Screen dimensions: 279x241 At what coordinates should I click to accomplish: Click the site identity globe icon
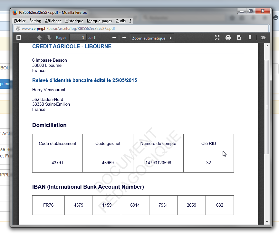click(18, 28)
